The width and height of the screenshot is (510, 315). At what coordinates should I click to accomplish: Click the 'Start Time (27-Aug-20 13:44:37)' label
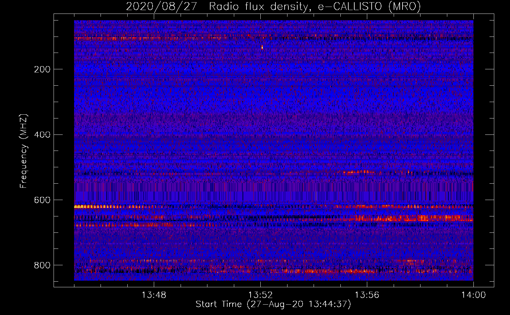tap(273, 304)
